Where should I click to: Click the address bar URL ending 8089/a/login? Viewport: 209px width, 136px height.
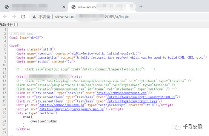(x=92, y=17)
